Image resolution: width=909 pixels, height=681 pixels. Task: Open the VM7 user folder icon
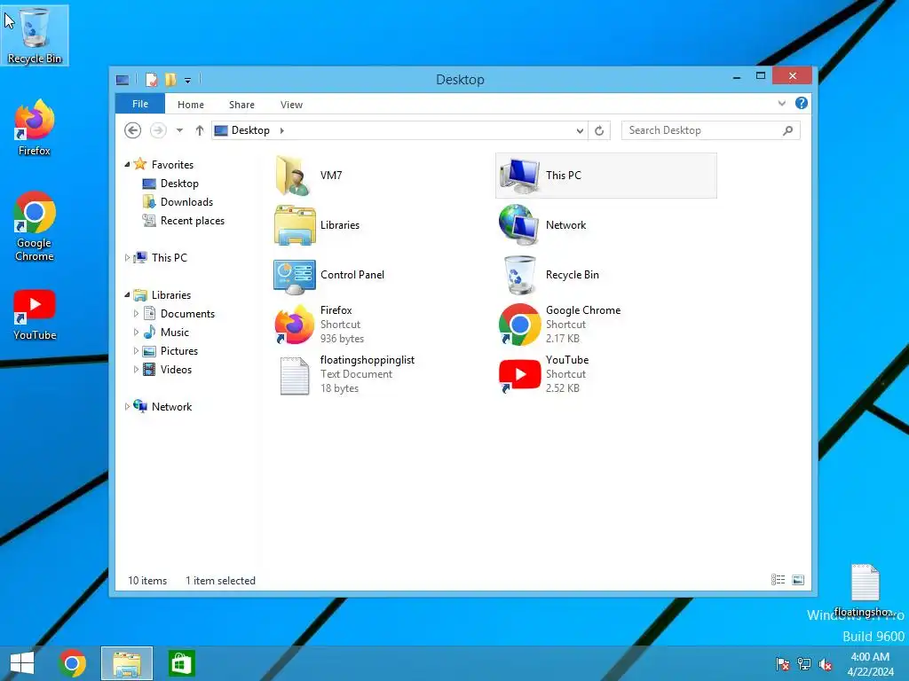pos(295,176)
